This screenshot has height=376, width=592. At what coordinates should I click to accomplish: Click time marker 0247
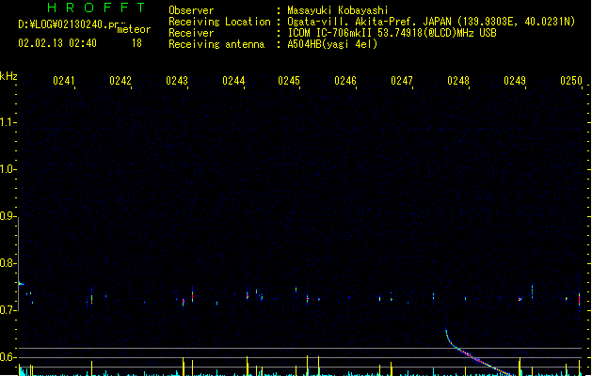click(402, 81)
